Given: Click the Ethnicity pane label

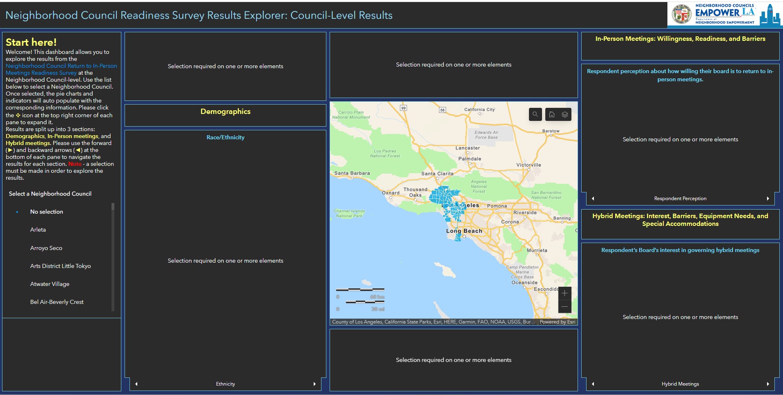Looking at the screenshot, I should 225,384.
